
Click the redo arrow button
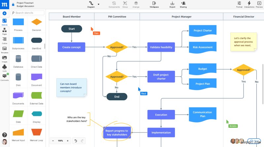click(x=82, y=141)
